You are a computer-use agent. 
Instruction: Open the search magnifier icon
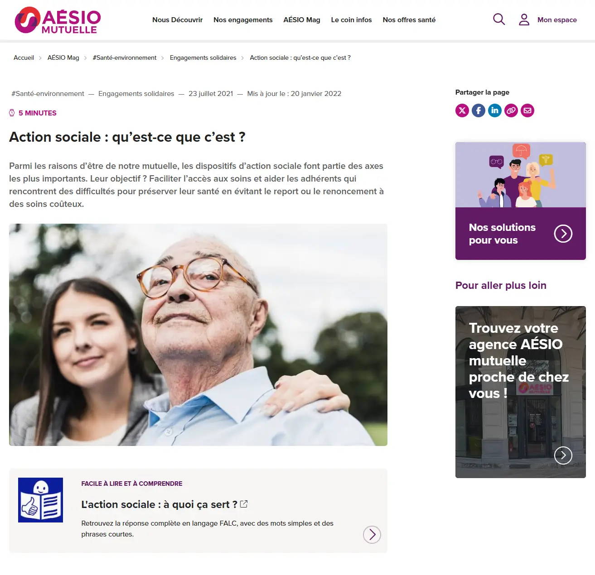(499, 19)
